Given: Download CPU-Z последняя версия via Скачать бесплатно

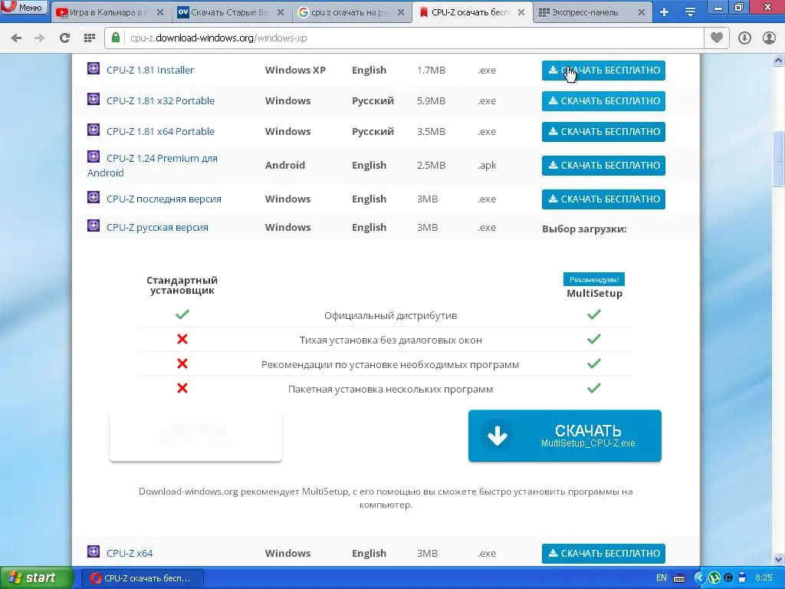Looking at the screenshot, I should (x=603, y=199).
